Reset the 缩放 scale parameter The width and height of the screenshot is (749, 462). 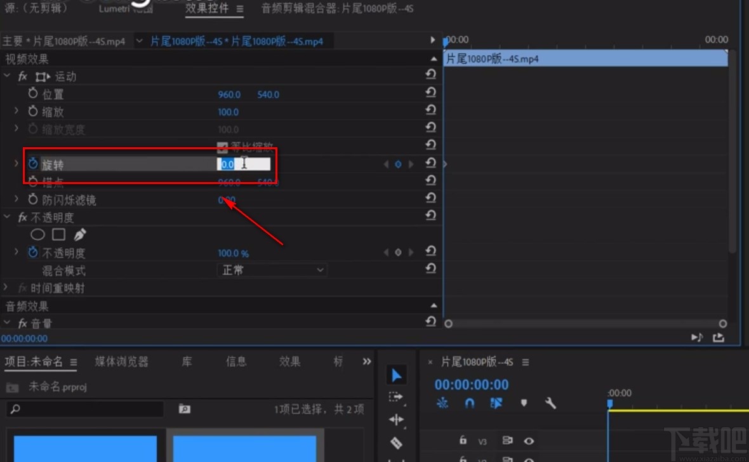point(430,110)
